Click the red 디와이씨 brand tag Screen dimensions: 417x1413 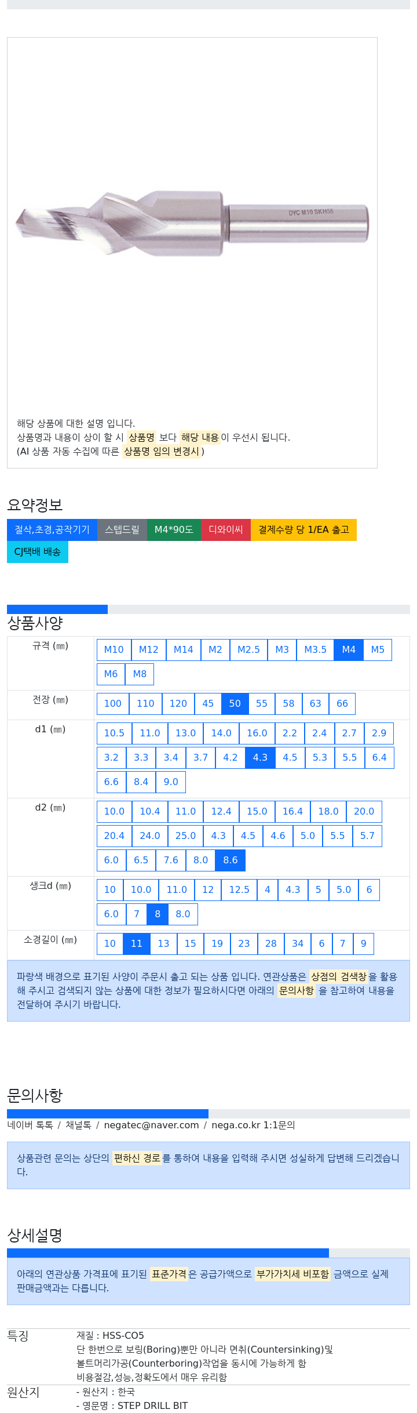click(x=226, y=529)
